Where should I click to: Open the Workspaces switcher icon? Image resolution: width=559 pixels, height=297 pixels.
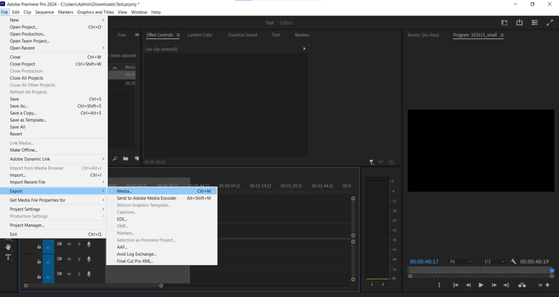point(534,22)
